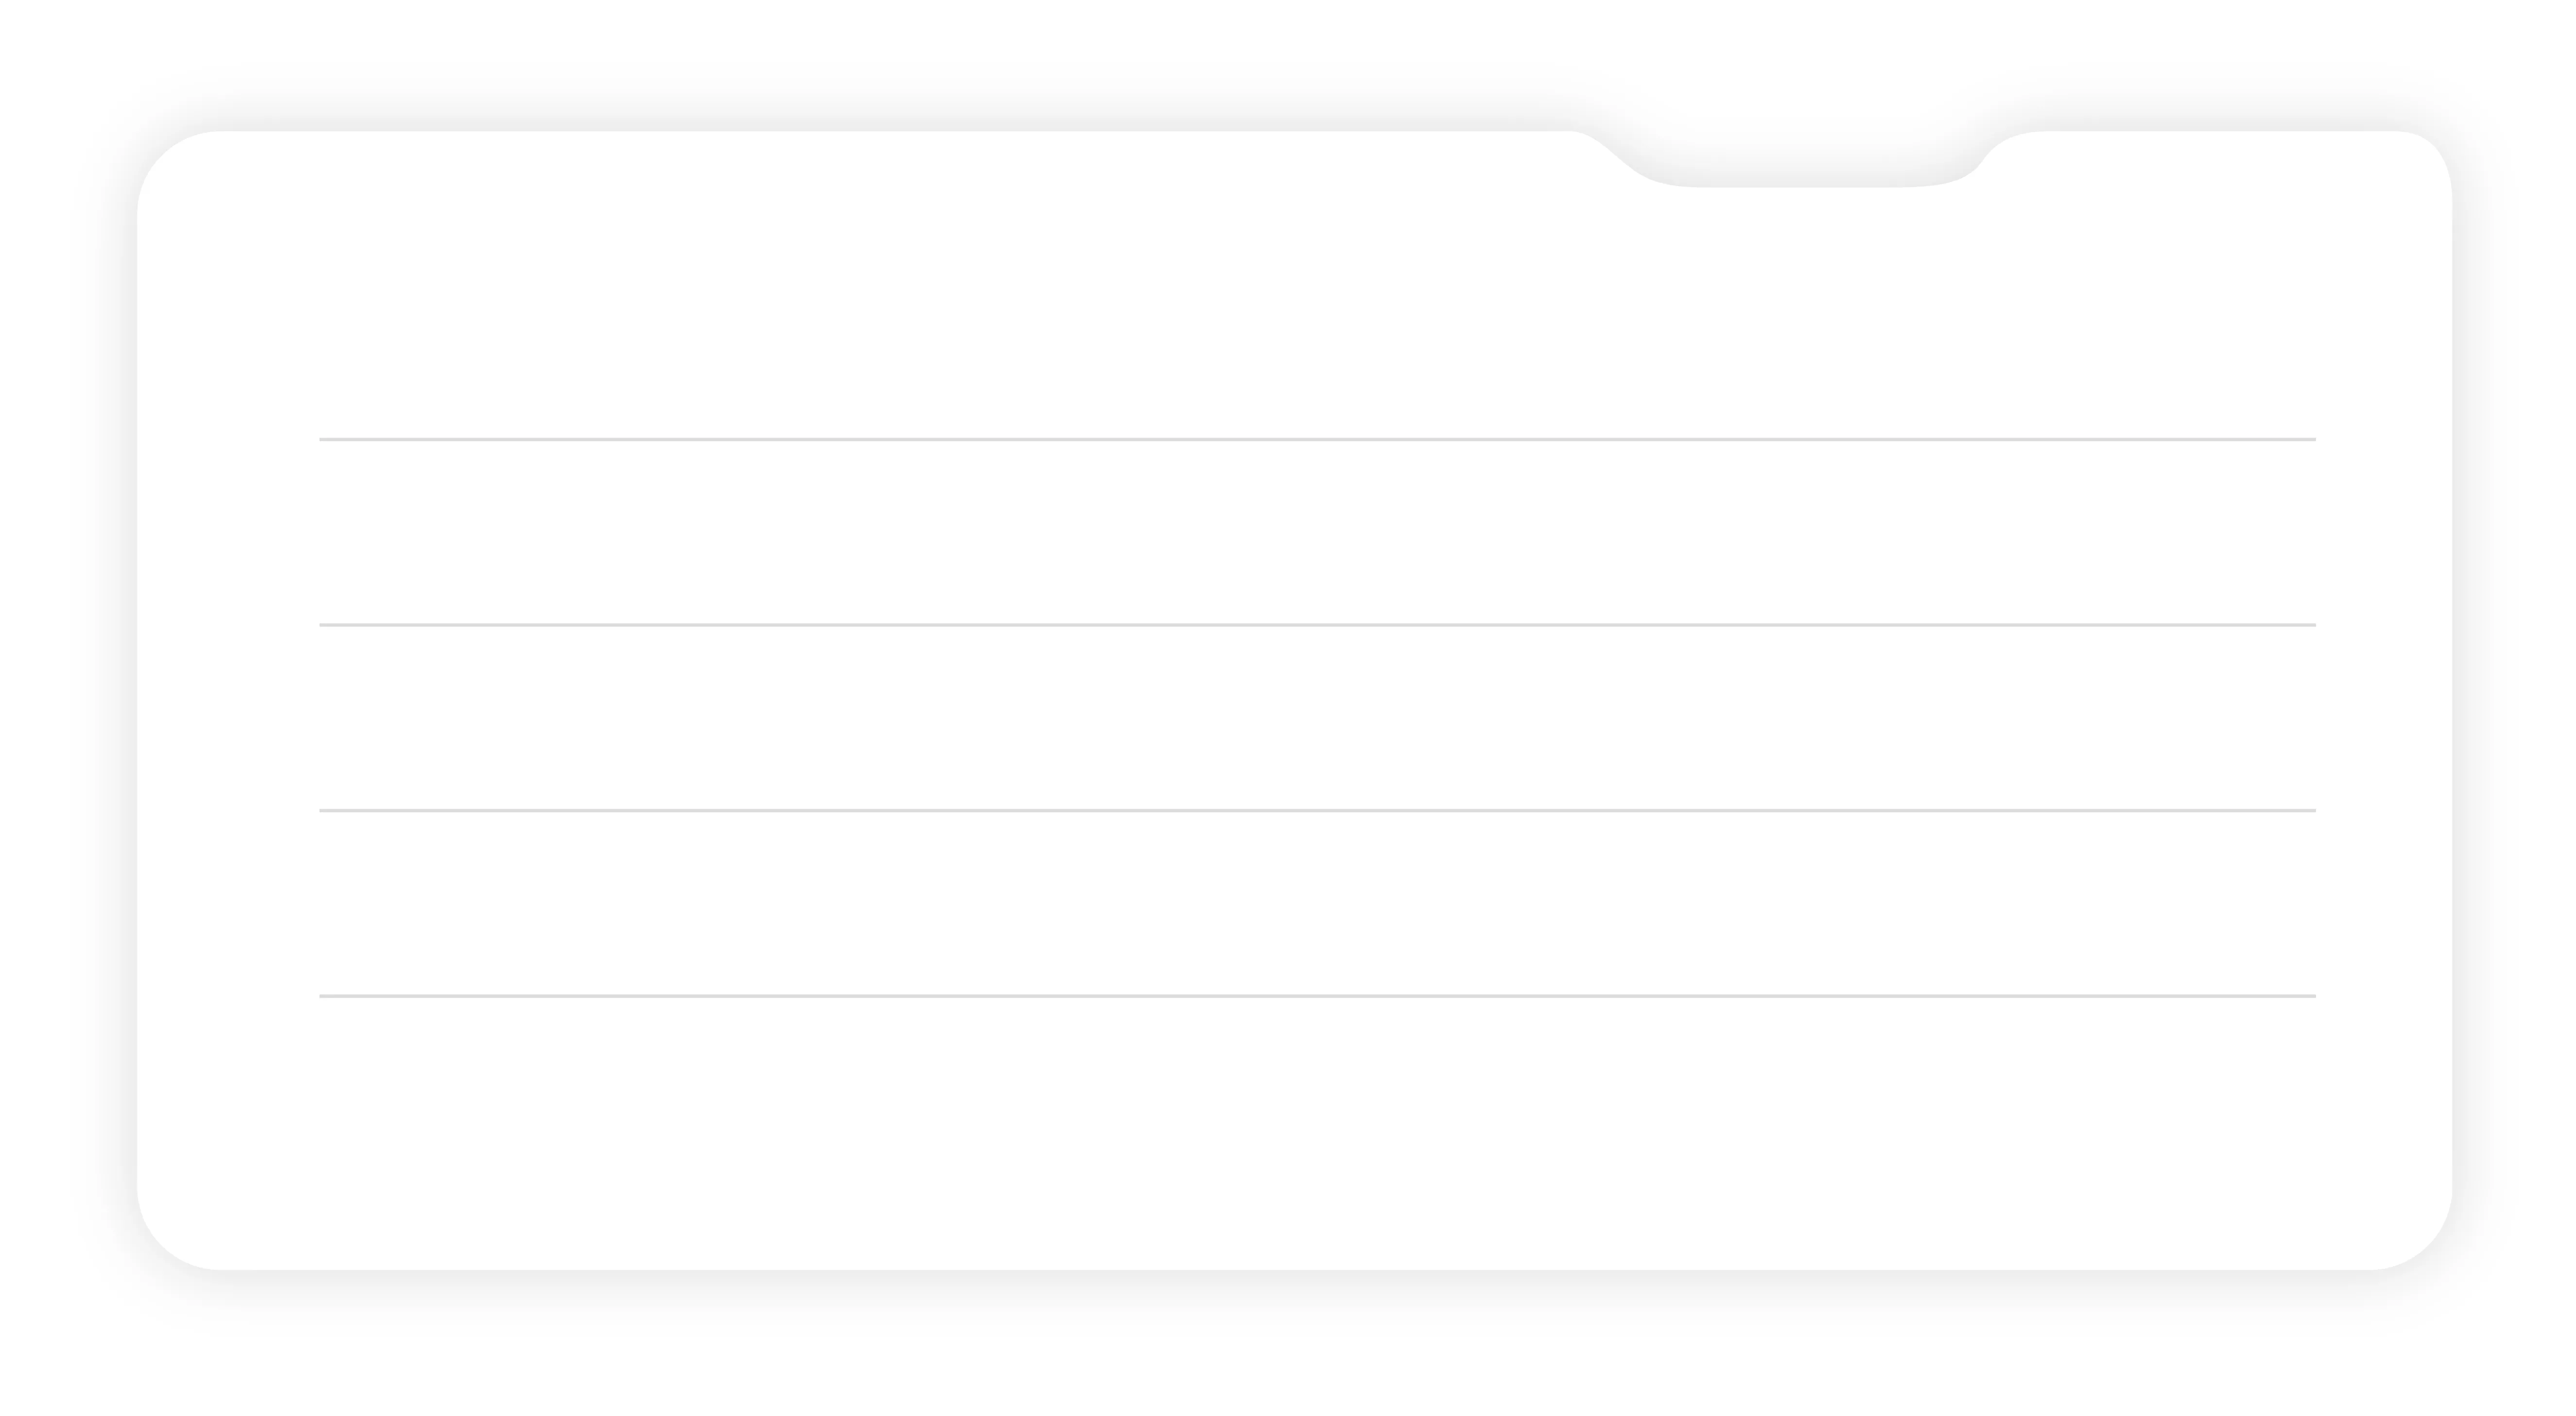Screen dimensions: 2576x1416
Task: Click the topmost horizontal divider line
Action: tap(1317, 439)
